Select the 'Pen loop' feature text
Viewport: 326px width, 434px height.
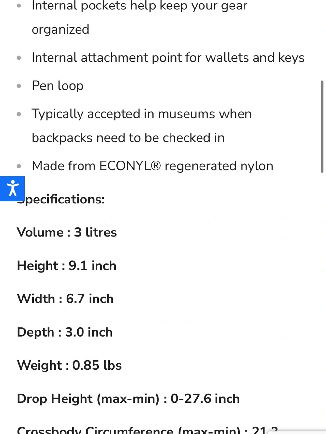pos(58,86)
